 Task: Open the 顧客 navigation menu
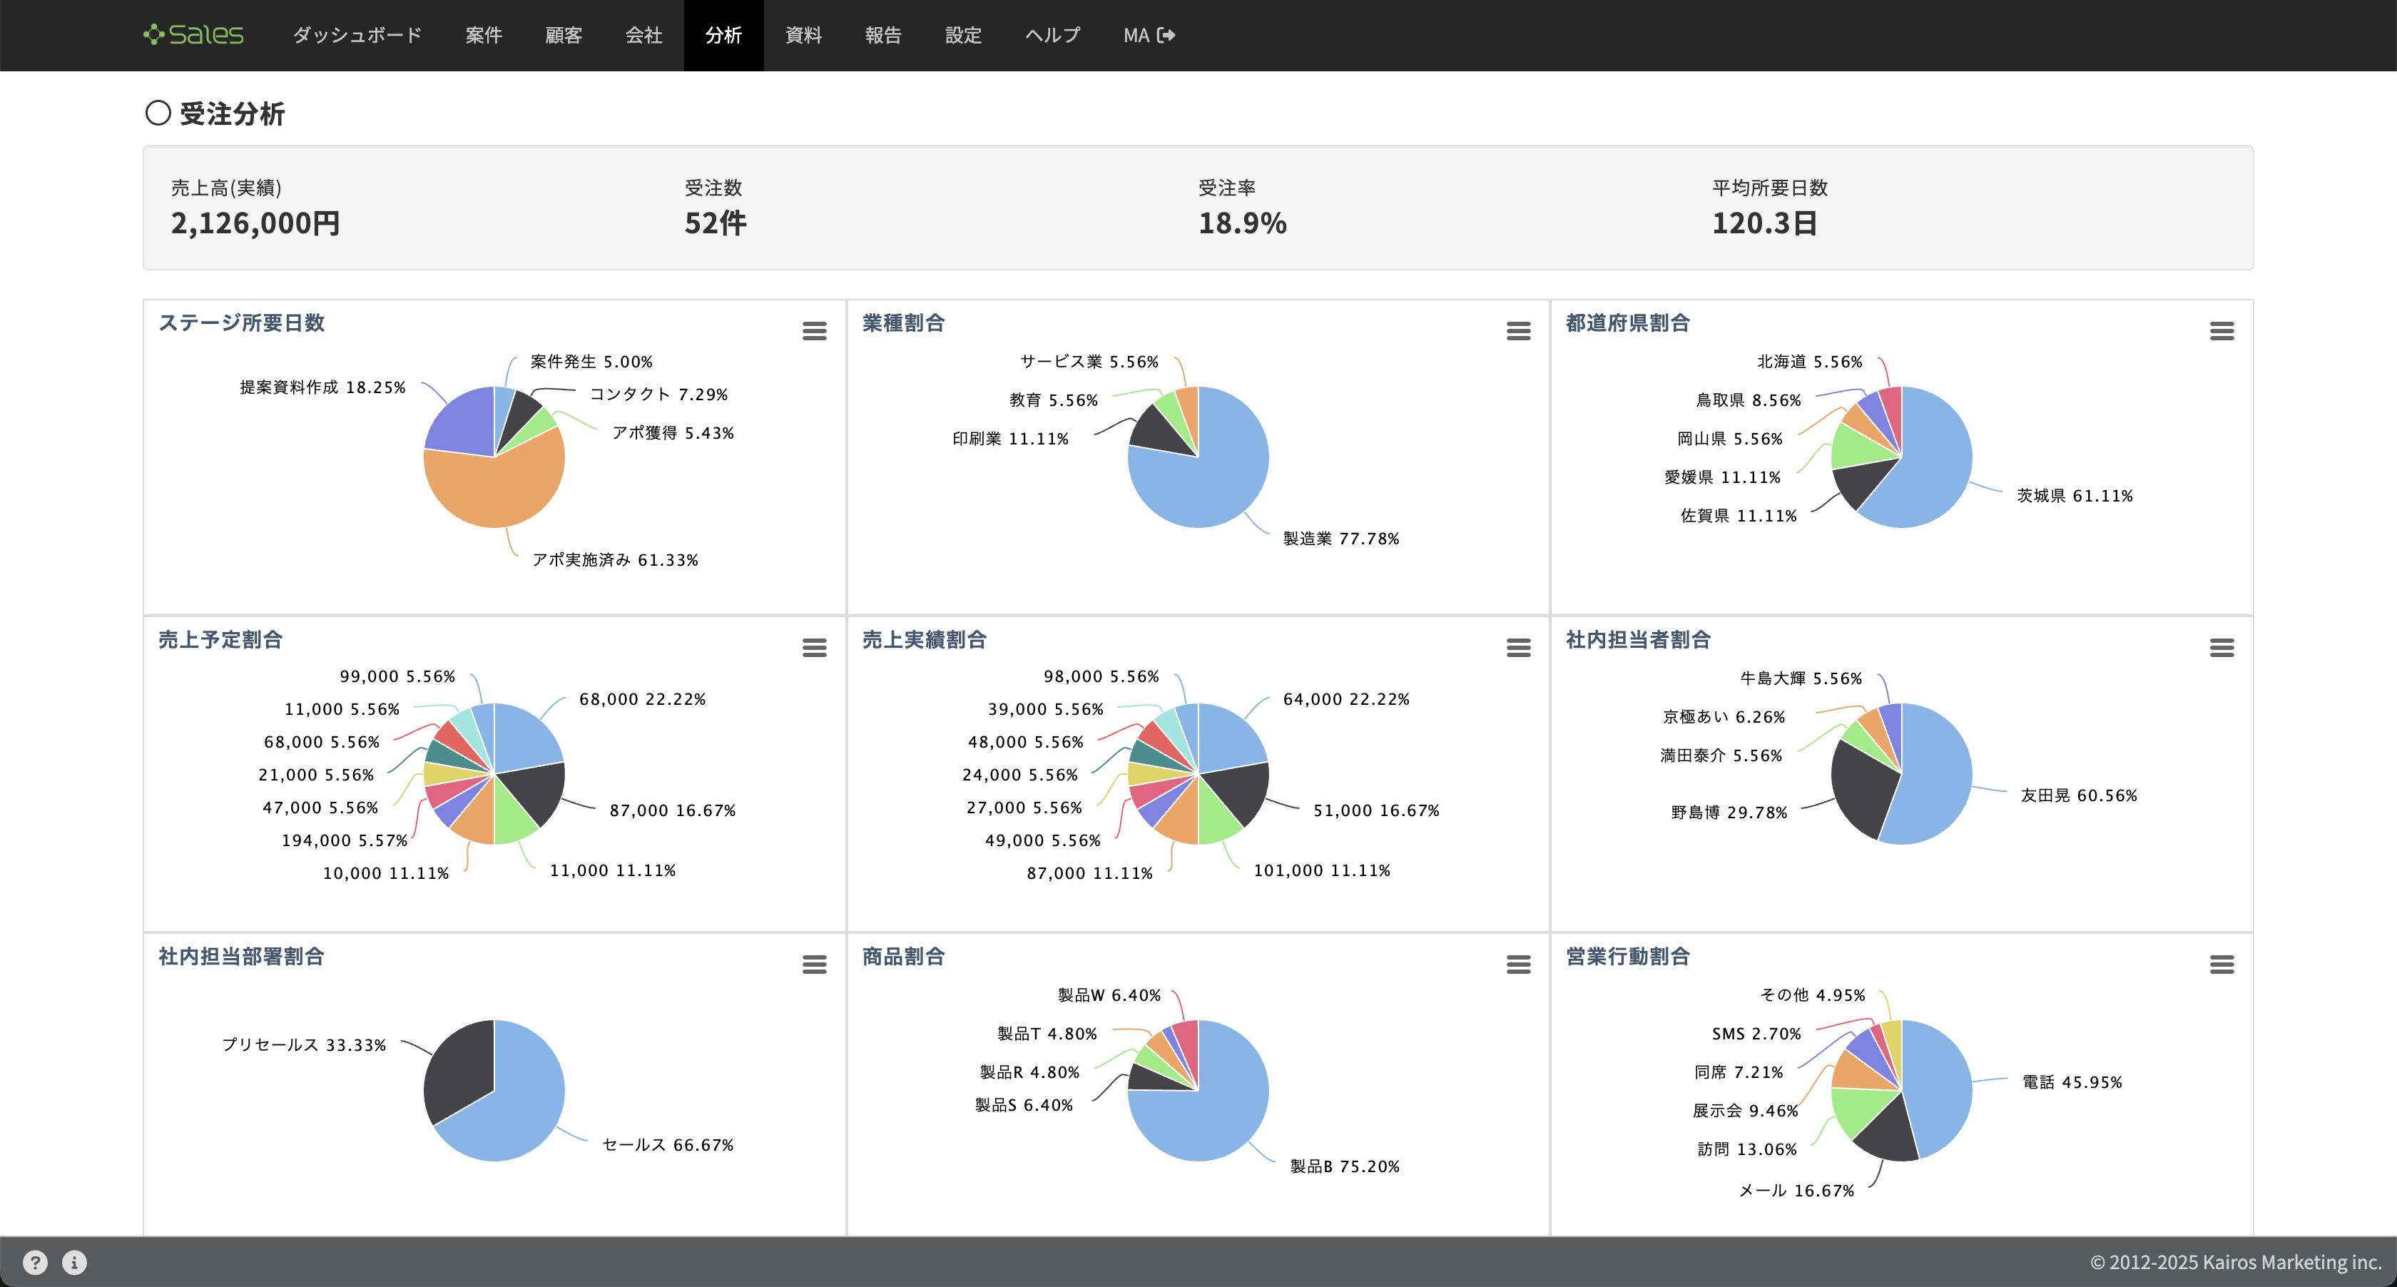tap(563, 36)
